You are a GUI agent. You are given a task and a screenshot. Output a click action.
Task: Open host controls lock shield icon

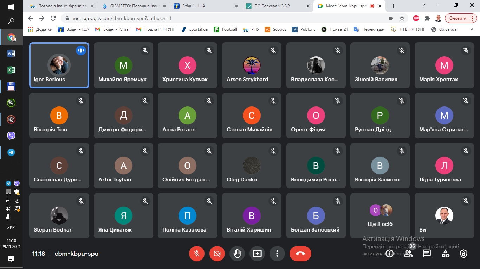[464, 254]
